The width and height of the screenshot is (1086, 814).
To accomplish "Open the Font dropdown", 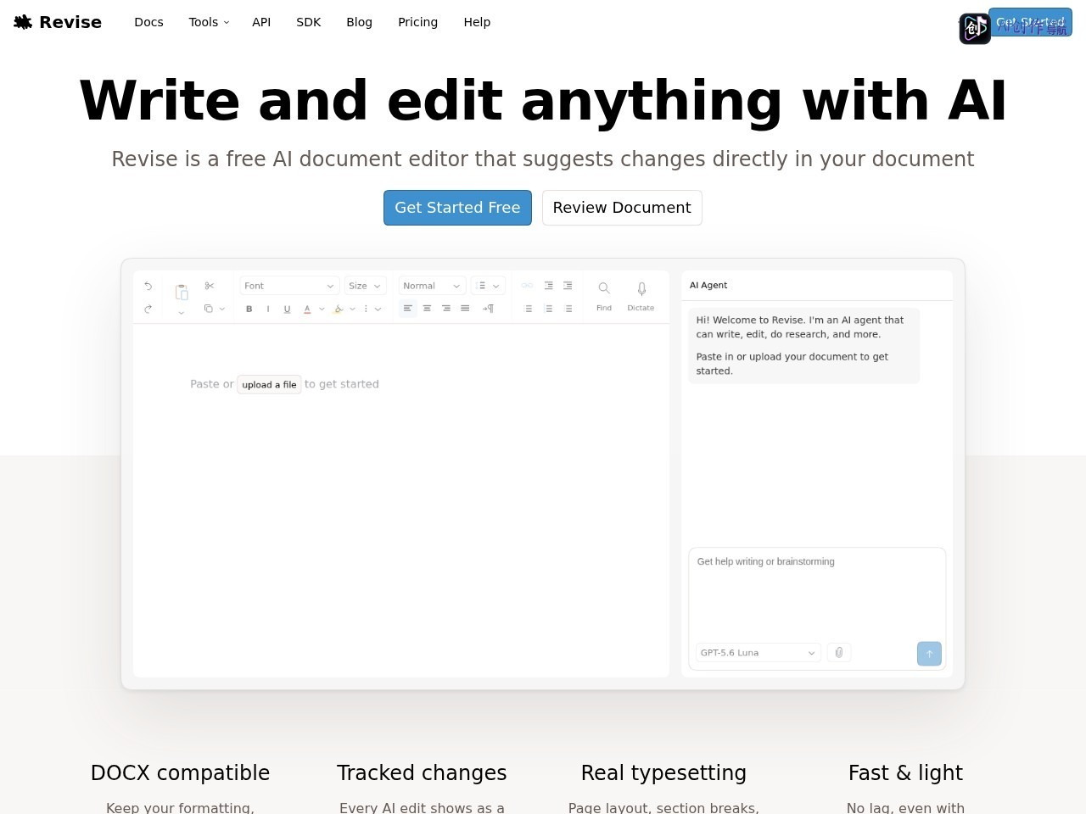I will tap(289, 286).
